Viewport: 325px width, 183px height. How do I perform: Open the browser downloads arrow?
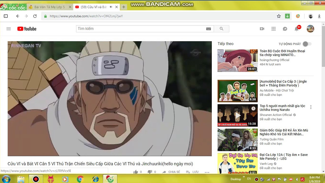319,16
